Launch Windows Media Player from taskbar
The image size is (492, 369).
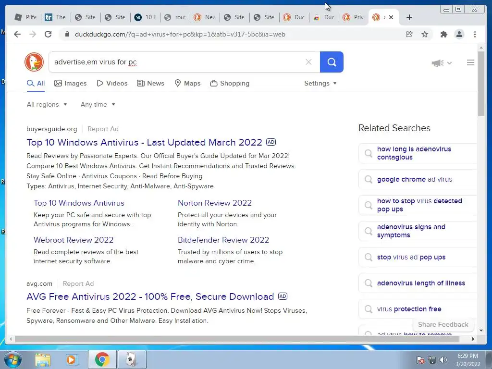click(71, 359)
